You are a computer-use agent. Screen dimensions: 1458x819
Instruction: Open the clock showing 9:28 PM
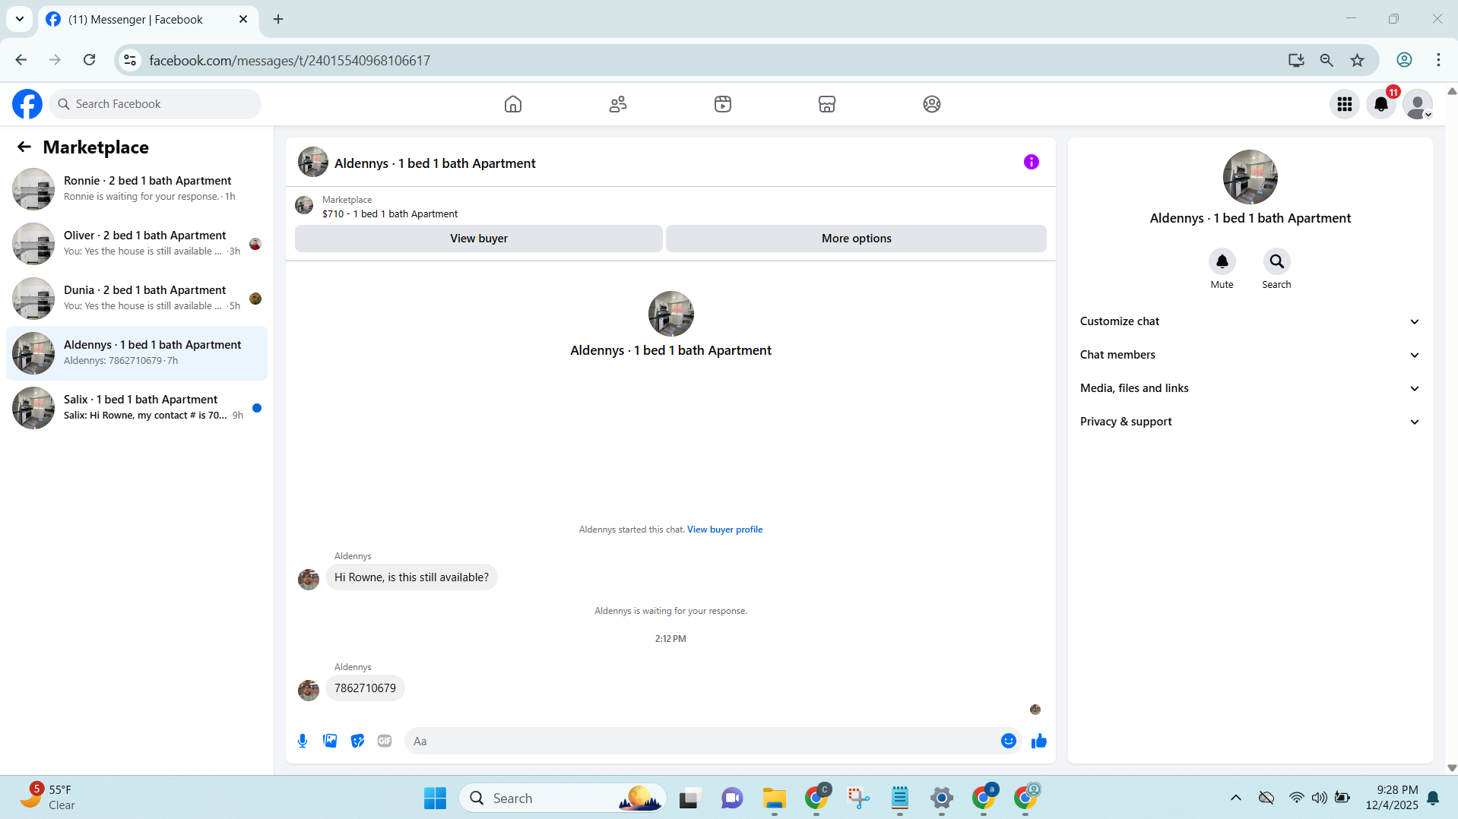(x=1391, y=798)
